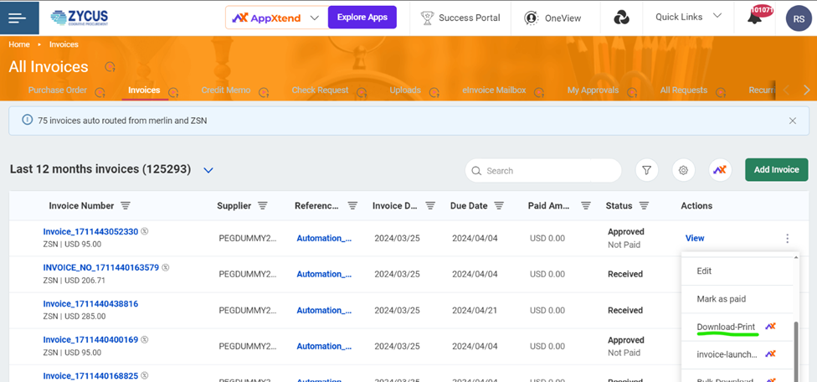Click the icon next to INVOICE_NO_1711440163579
Screen dimensions: 817x382
(166, 267)
